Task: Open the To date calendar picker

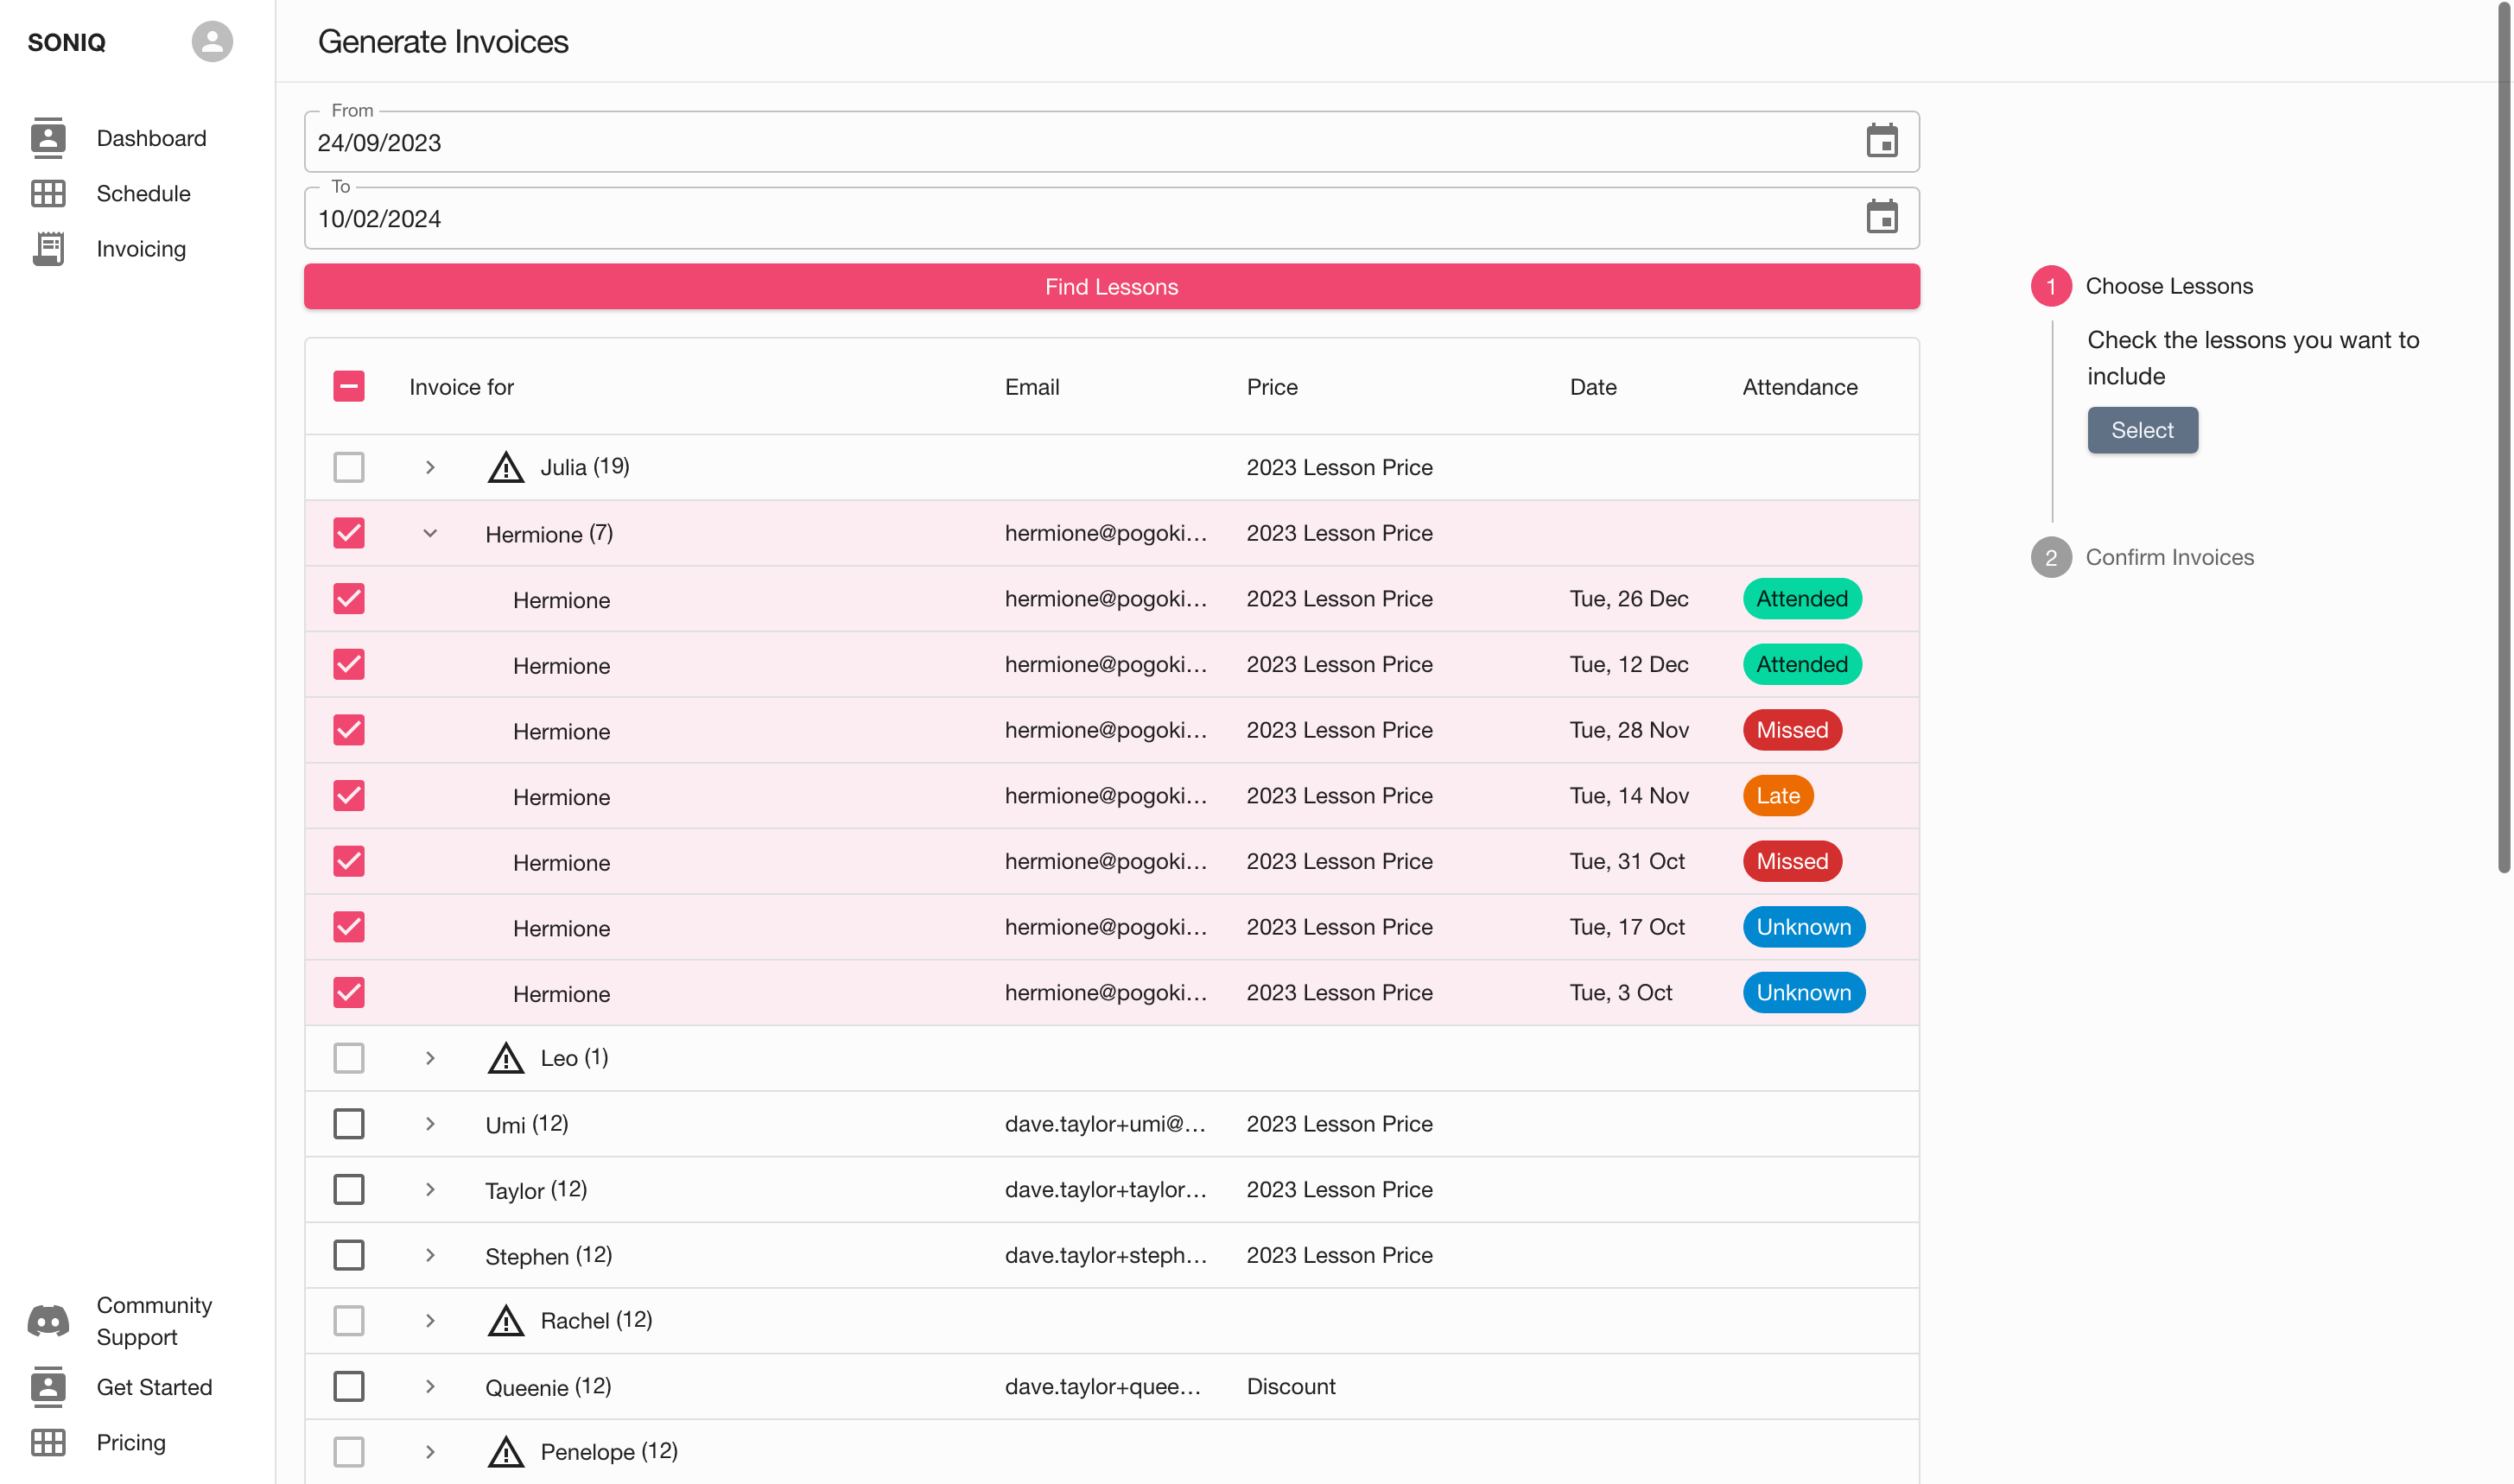Action: (x=1881, y=217)
